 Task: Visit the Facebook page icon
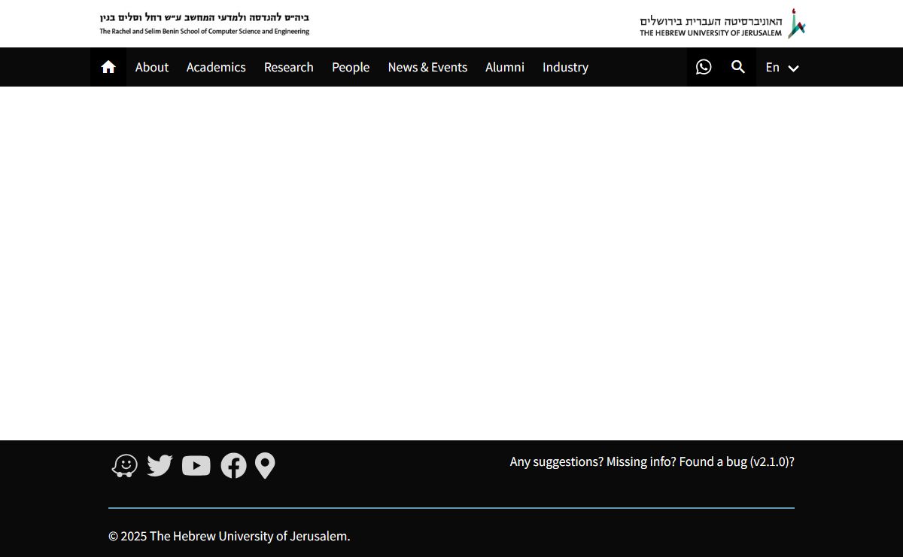click(233, 466)
